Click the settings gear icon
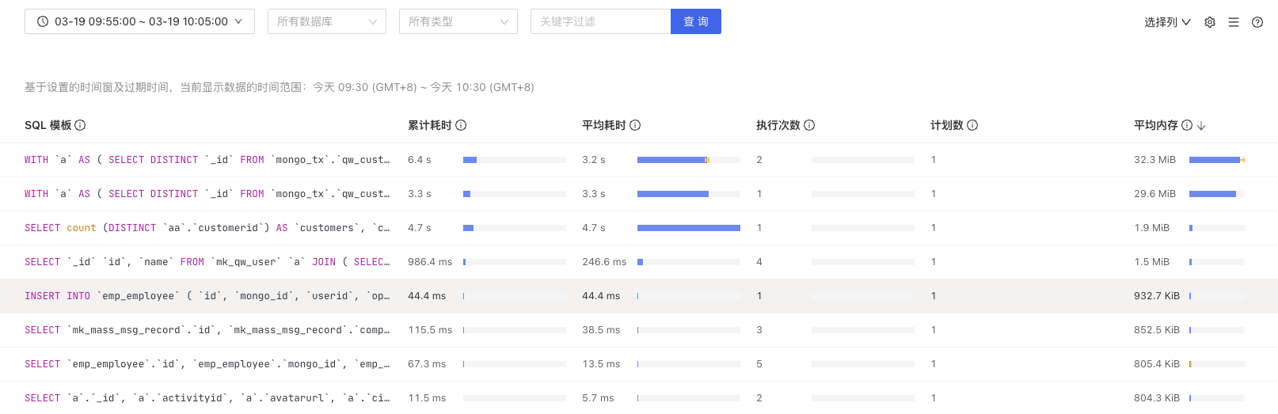This screenshot has width=1278, height=414. (x=1210, y=22)
